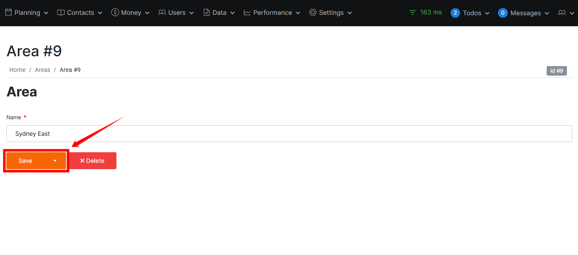
Task: Click the Name input field with Sydney East
Action: click(289, 134)
